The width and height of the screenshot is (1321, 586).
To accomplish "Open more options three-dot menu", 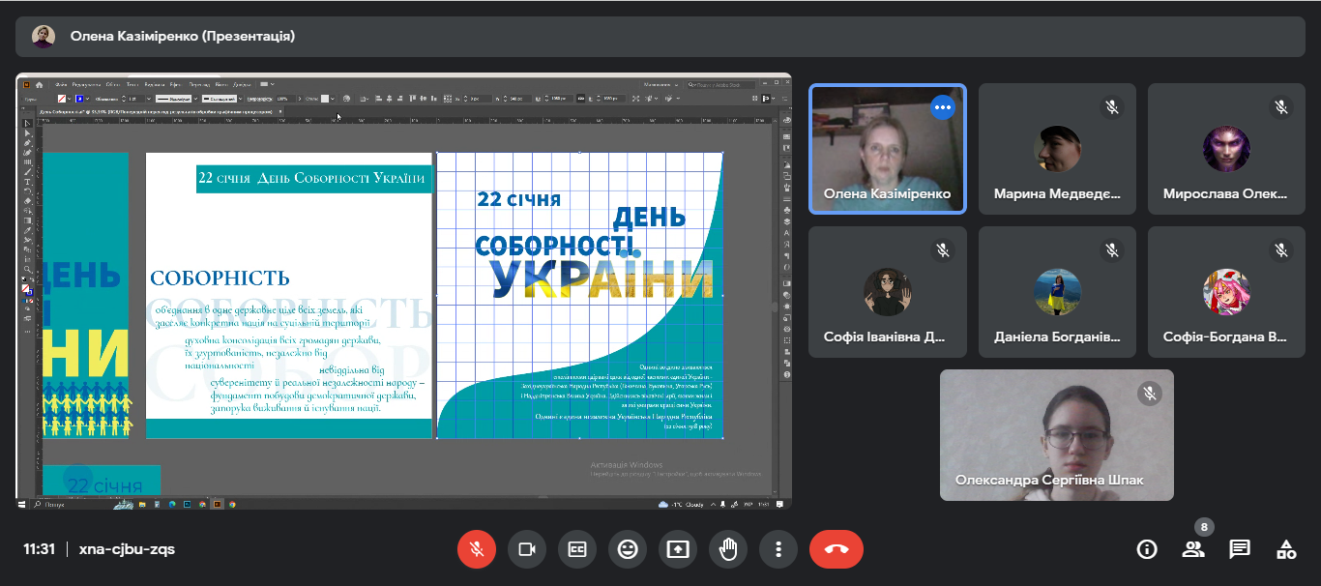I will pyautogui.click(x=778, y=549).
